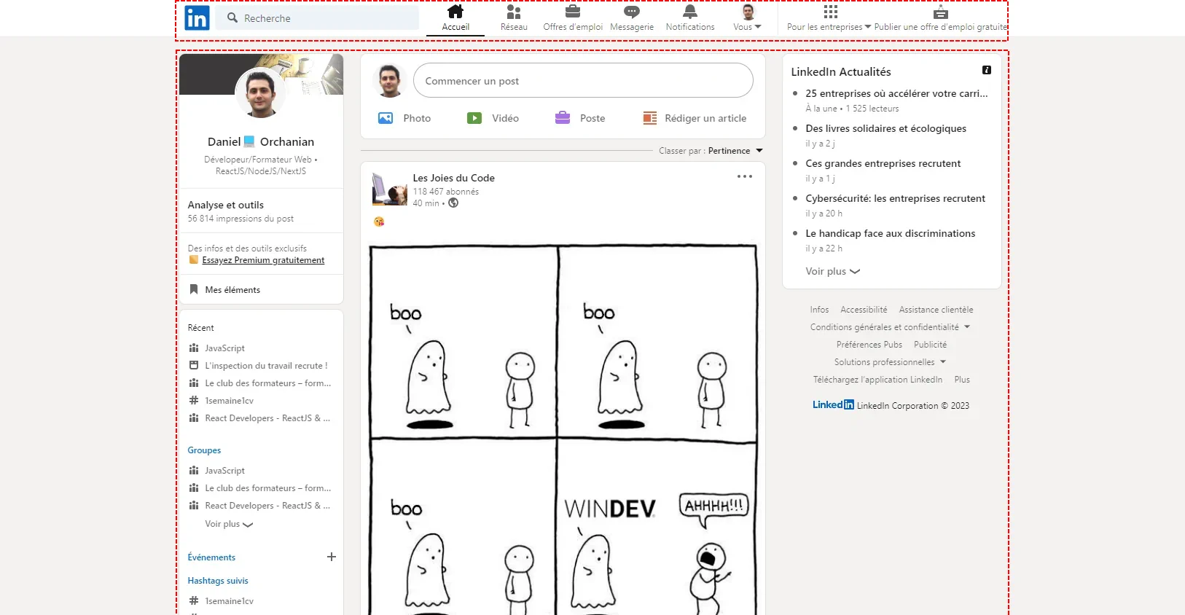
Task: Open JavaScript under Groupes
Action: tap(224, 471)
